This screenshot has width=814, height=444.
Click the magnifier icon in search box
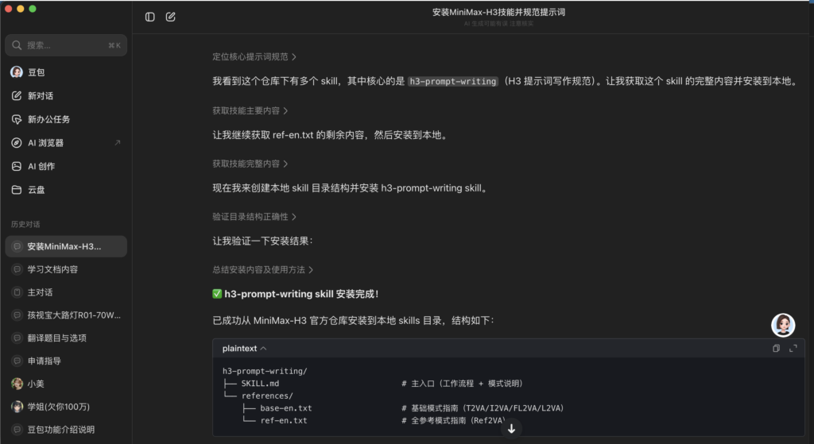tap(17, 45)
